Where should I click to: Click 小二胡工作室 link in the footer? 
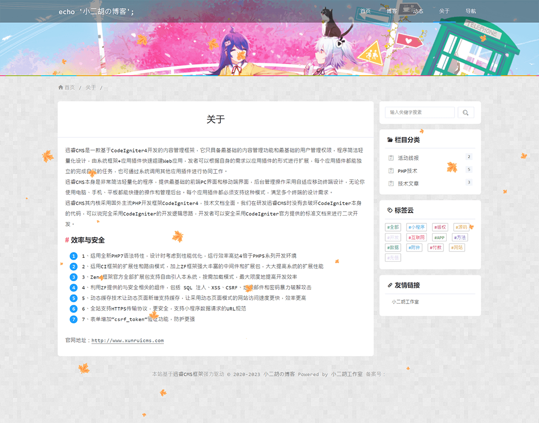[347, 374]
